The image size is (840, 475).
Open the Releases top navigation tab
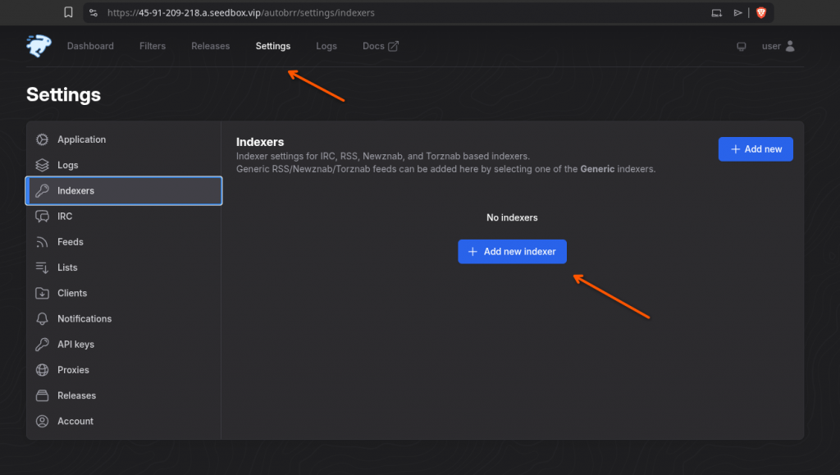coord(211,46)
